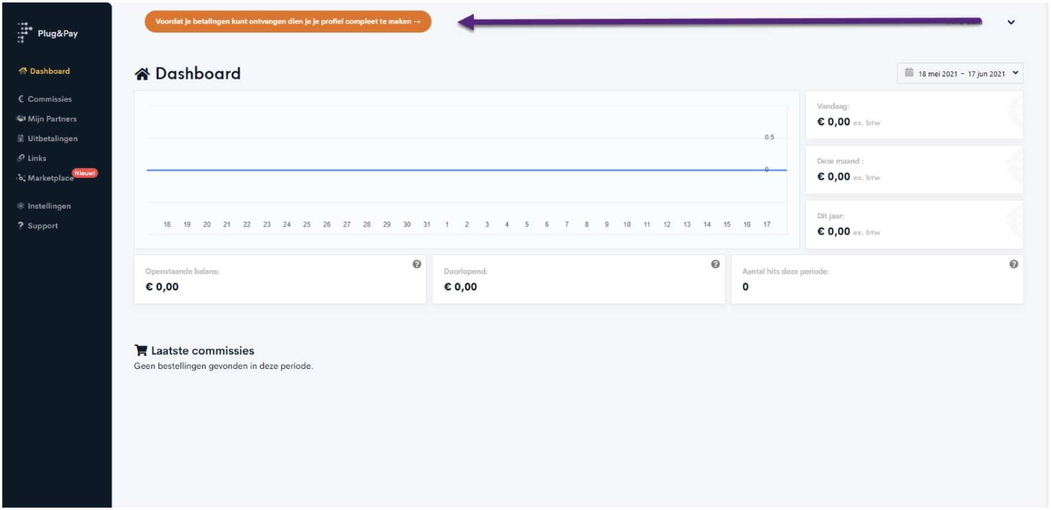Click the house icon next to Dashboard heading
The height and width of the screenshot is (510, 1051).
(143, 74)
